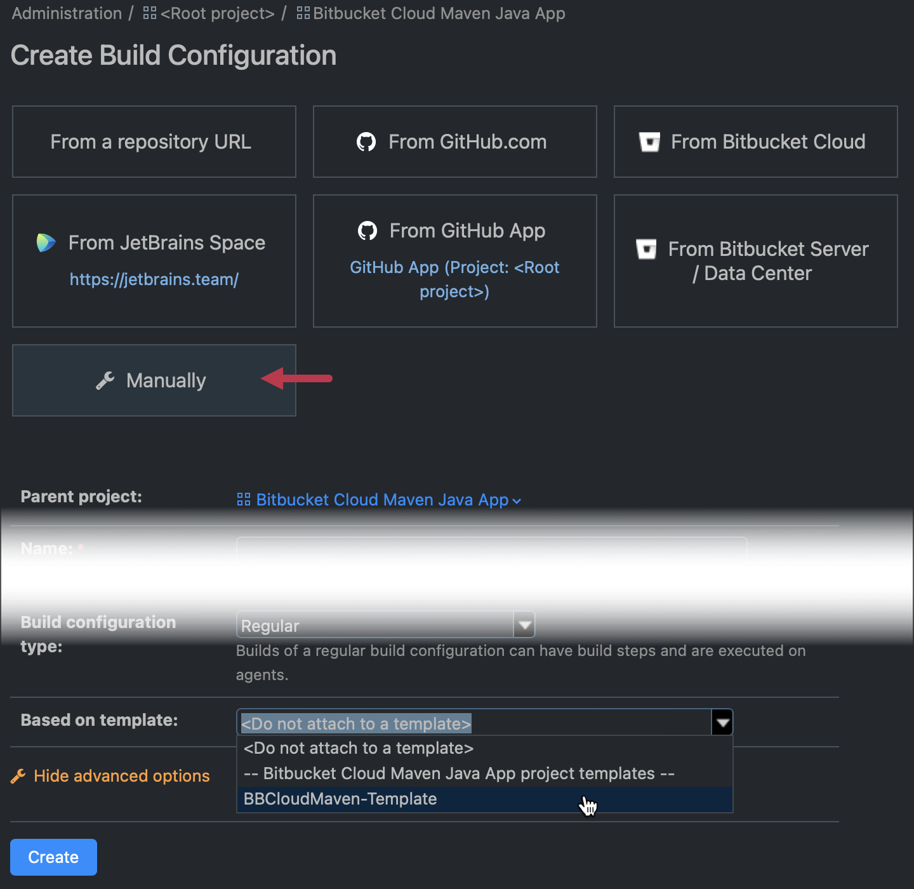Screen dimensions: 914x889
Task: Select BBCloudMaven-Template from the list
Action: [485, 799]
